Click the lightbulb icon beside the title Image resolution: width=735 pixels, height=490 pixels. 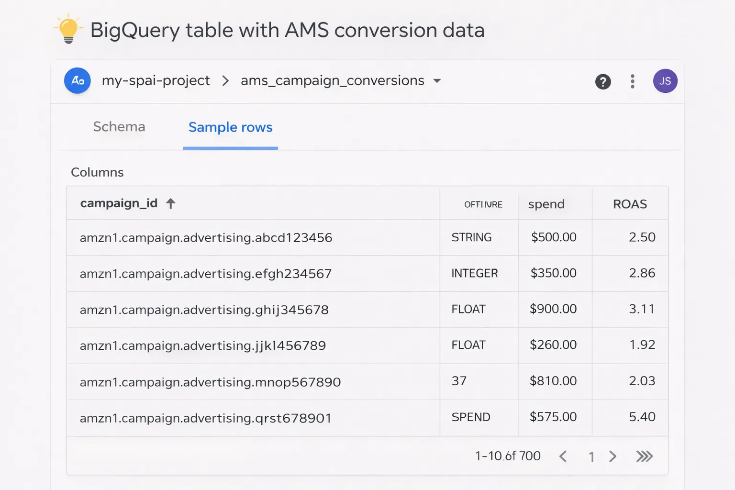[x=67, y=30]
